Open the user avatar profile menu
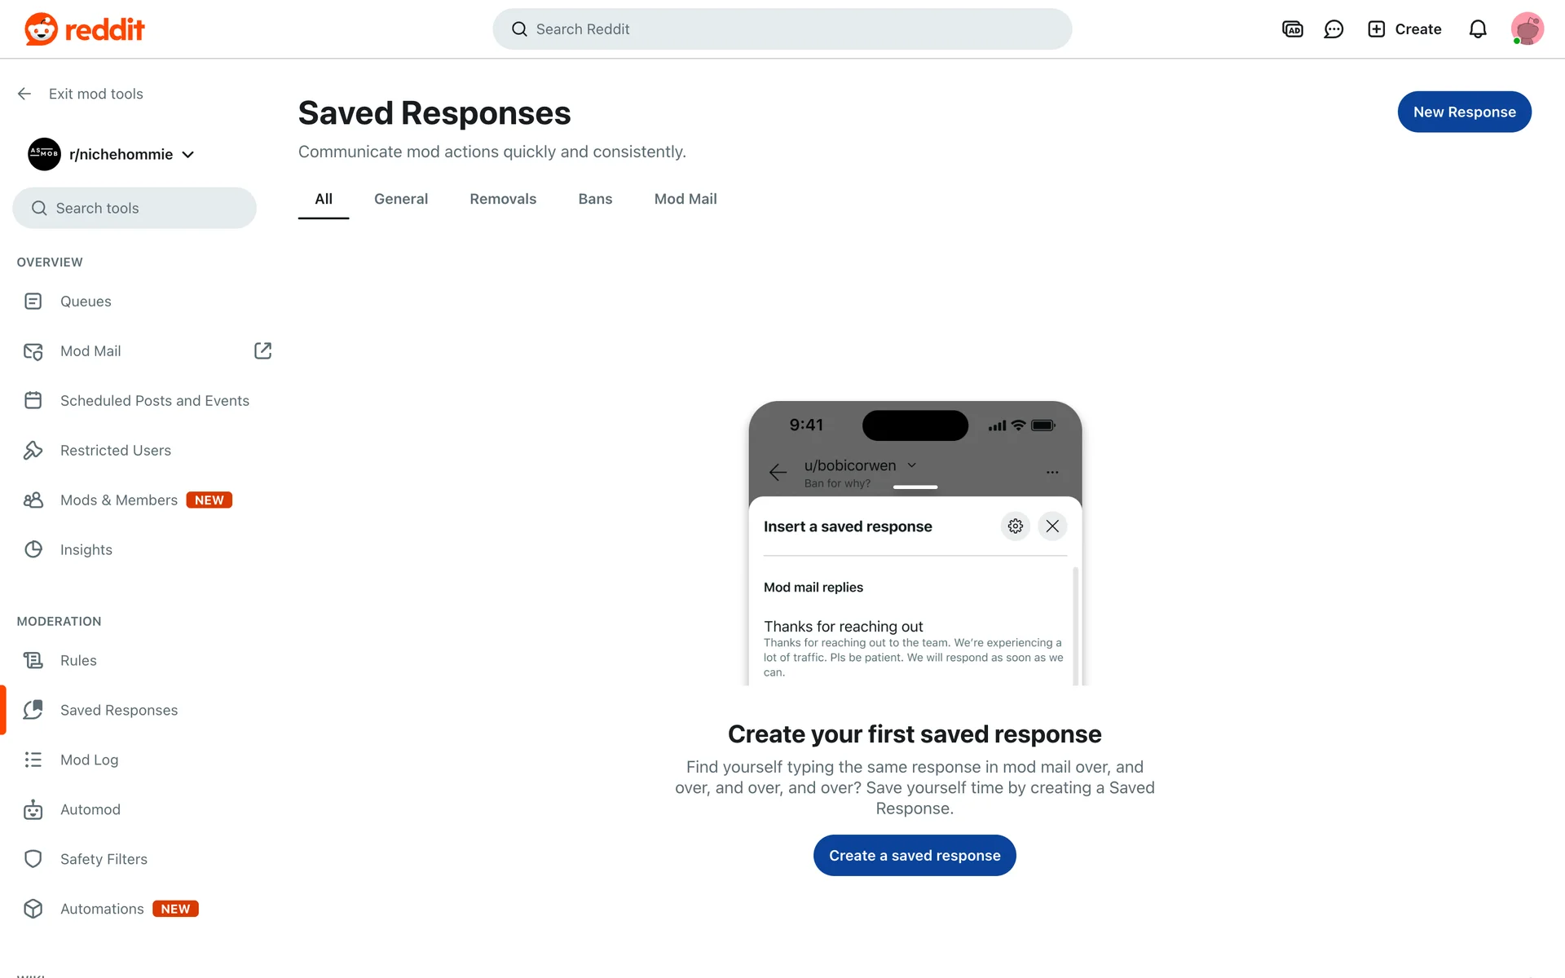1565x978 pixels. pyautogui.click(x=1527, y=29)
